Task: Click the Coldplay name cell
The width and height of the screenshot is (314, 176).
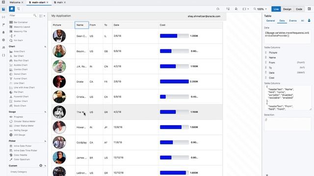Action: 81,142
